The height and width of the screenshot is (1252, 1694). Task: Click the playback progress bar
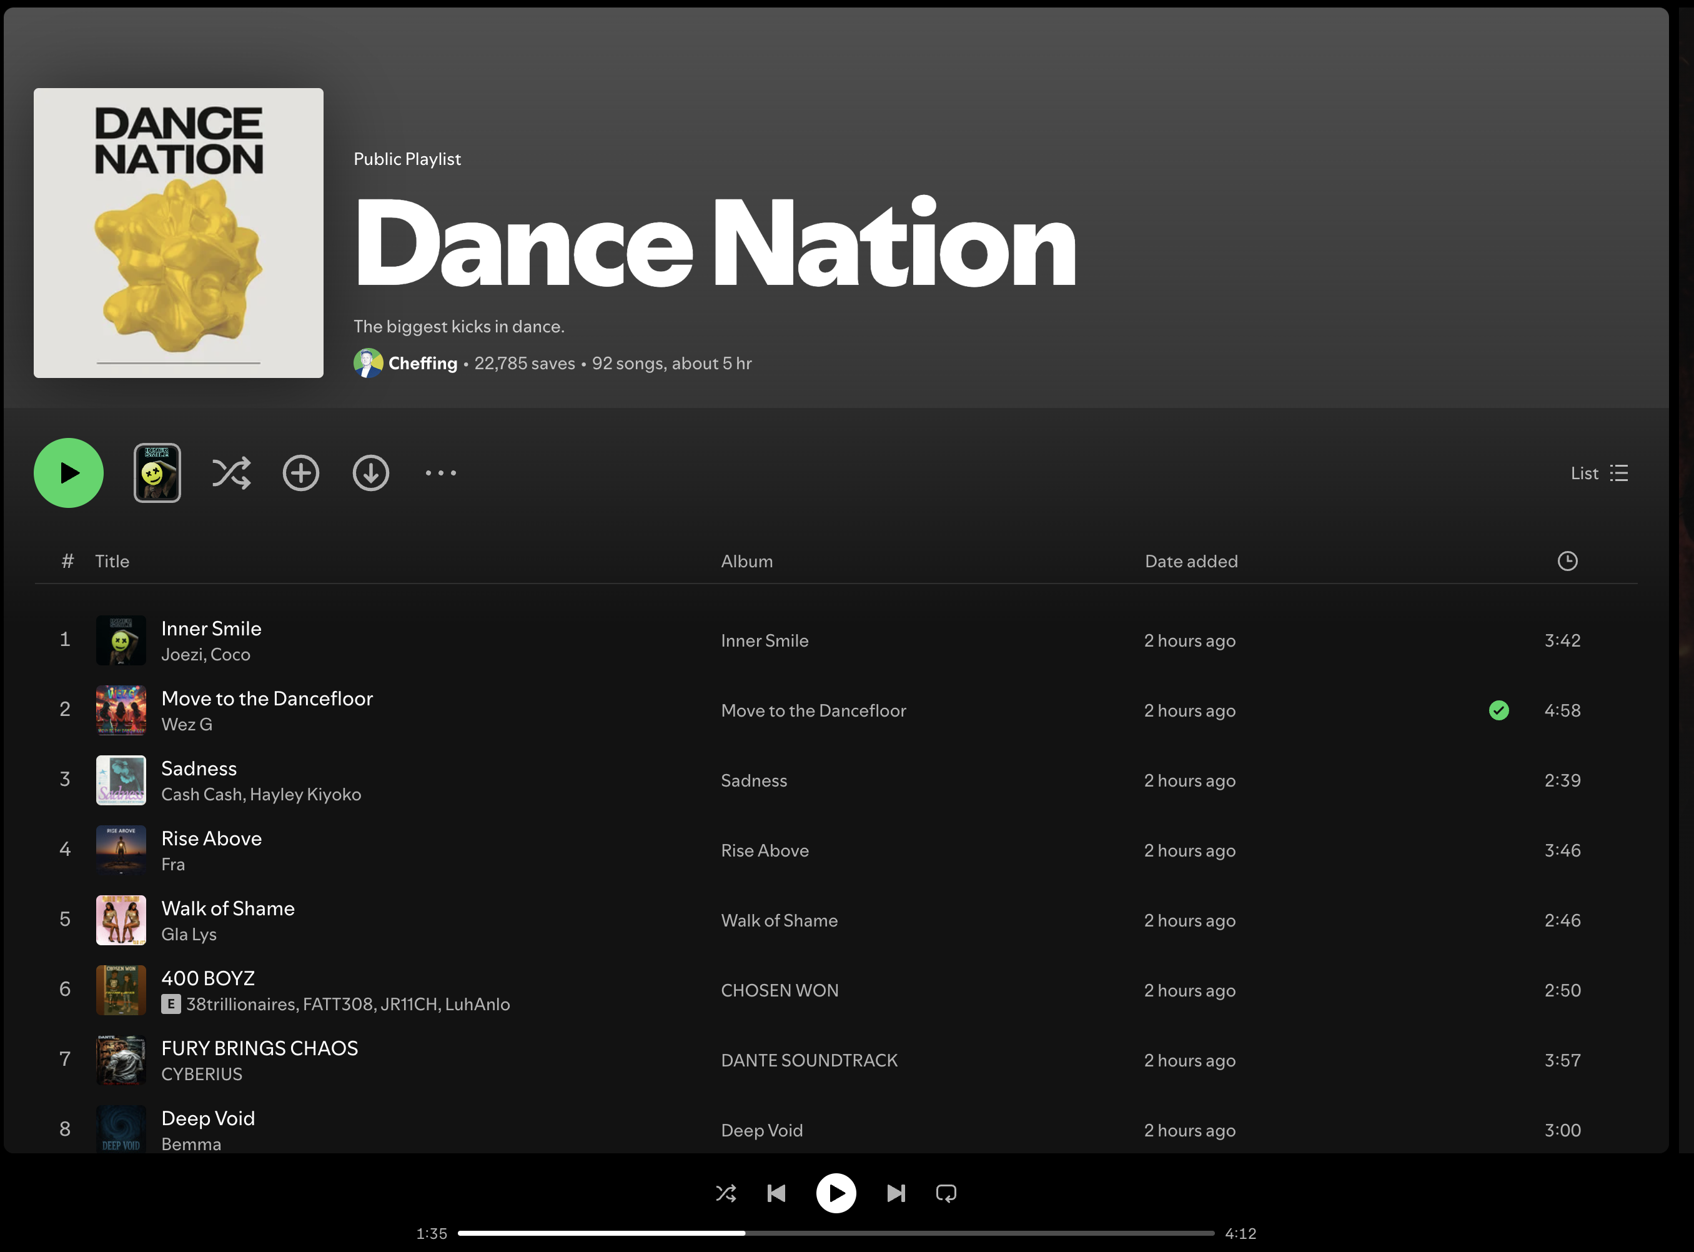(836, 1233)
